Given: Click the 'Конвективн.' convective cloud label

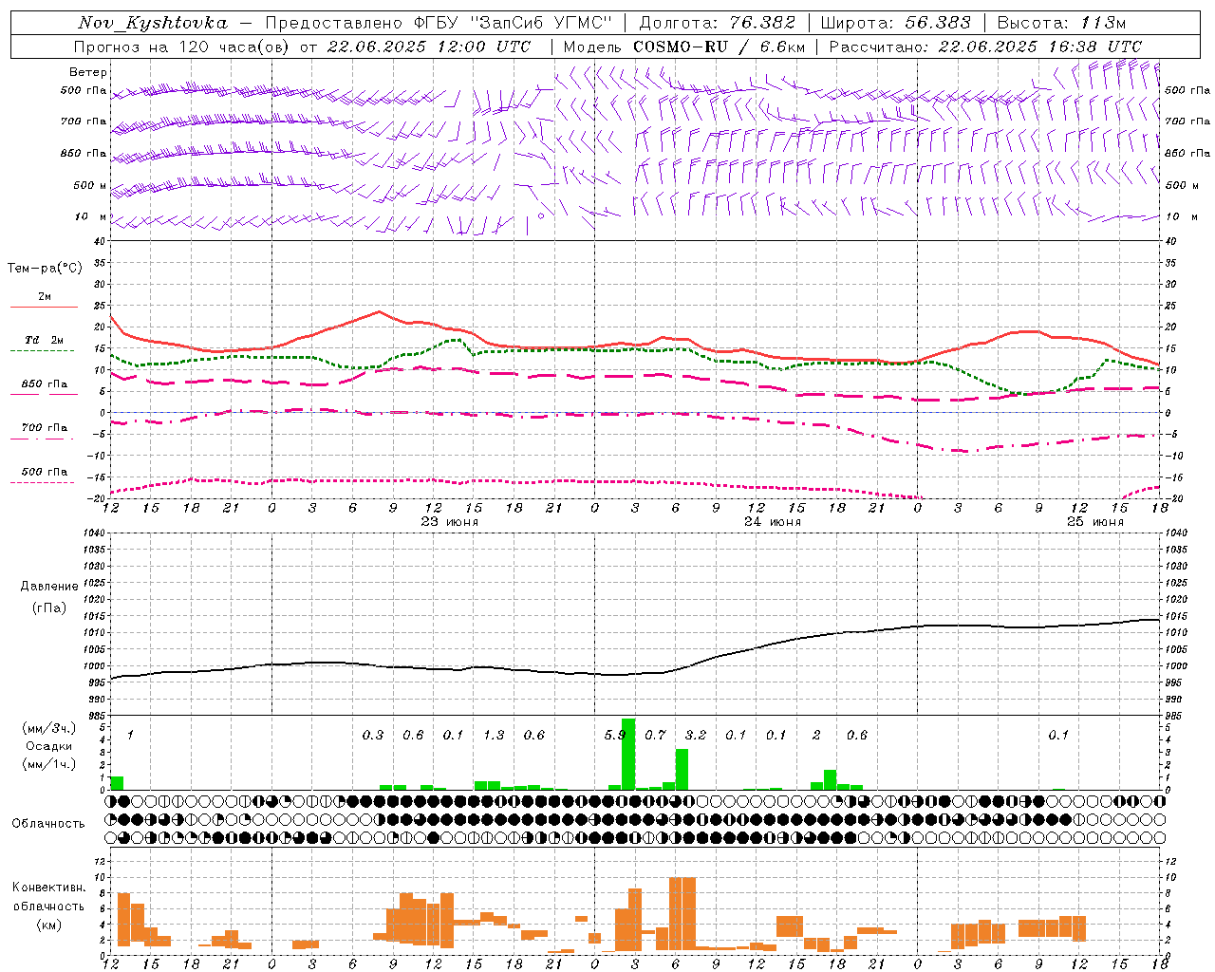Looking at the screenshot, I should tap(48, 888).
